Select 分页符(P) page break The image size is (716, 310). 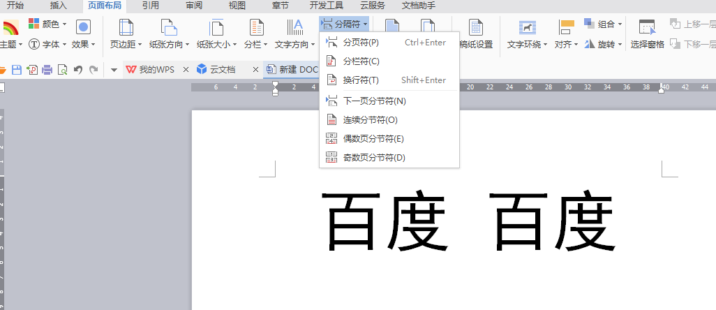[389, 43]
